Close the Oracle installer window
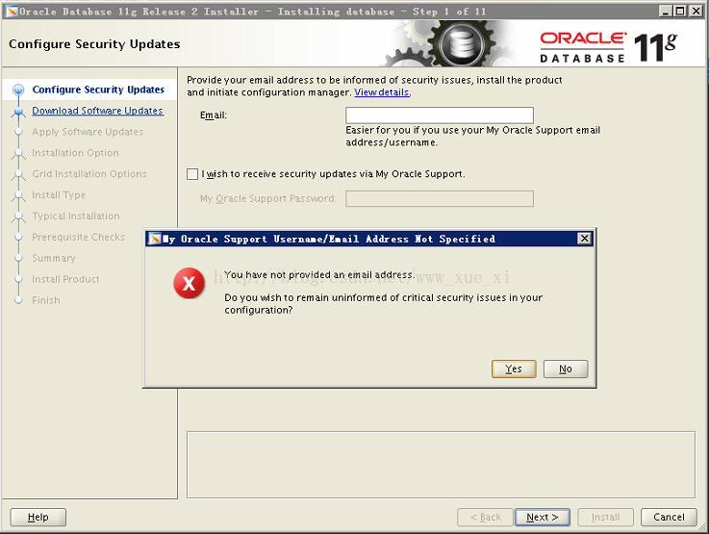 coord(696,11)
